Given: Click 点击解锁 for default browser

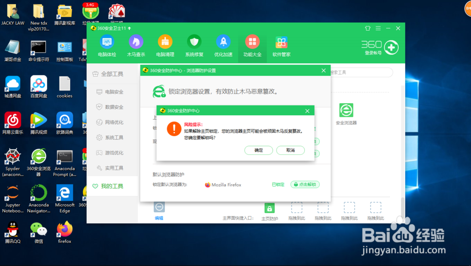Looking at the screenshot, I should tap(305, 185).
